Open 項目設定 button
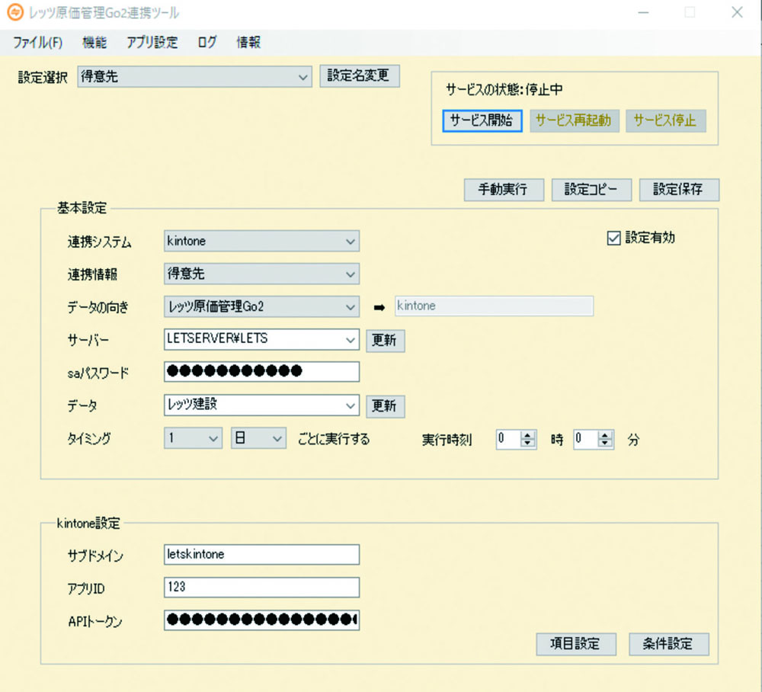 click(x=576, y=645)
